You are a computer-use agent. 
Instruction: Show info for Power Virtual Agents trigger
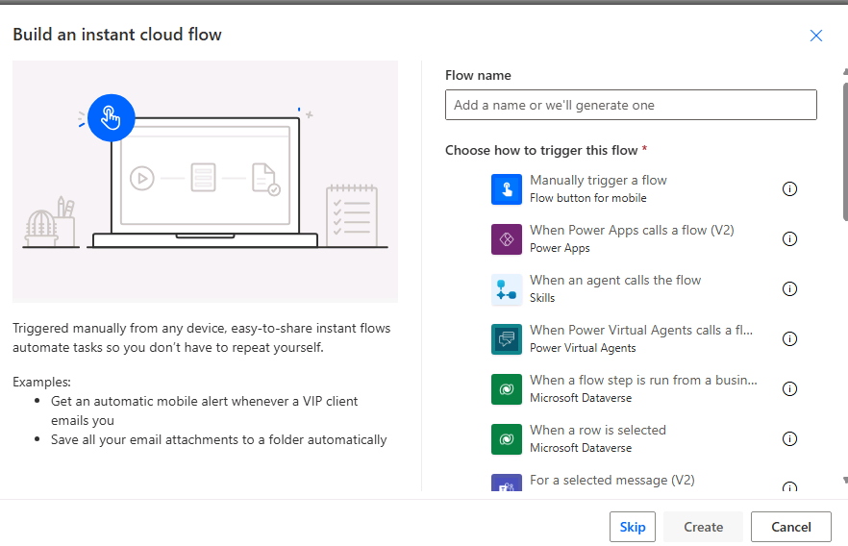789,339
